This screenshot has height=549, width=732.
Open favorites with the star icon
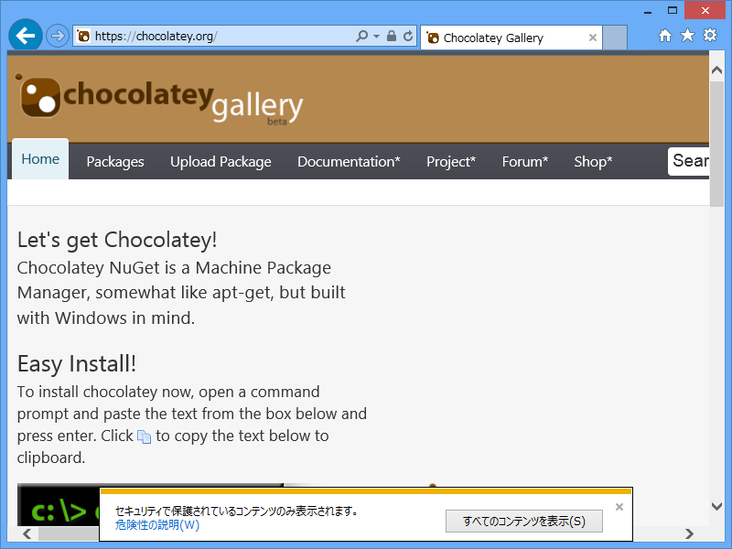tap(688, 37)
